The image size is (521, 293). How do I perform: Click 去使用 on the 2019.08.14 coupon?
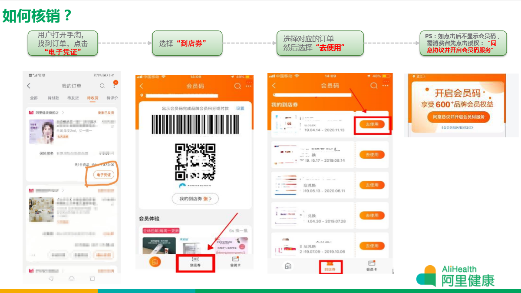pos(372,155)
